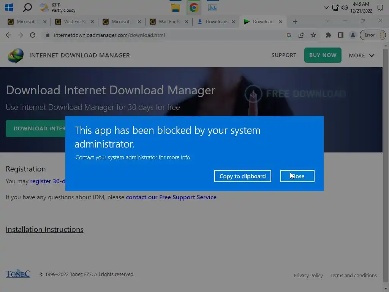
Task: Switch to the first Wait For tab
Action: (x=74, y=22)
